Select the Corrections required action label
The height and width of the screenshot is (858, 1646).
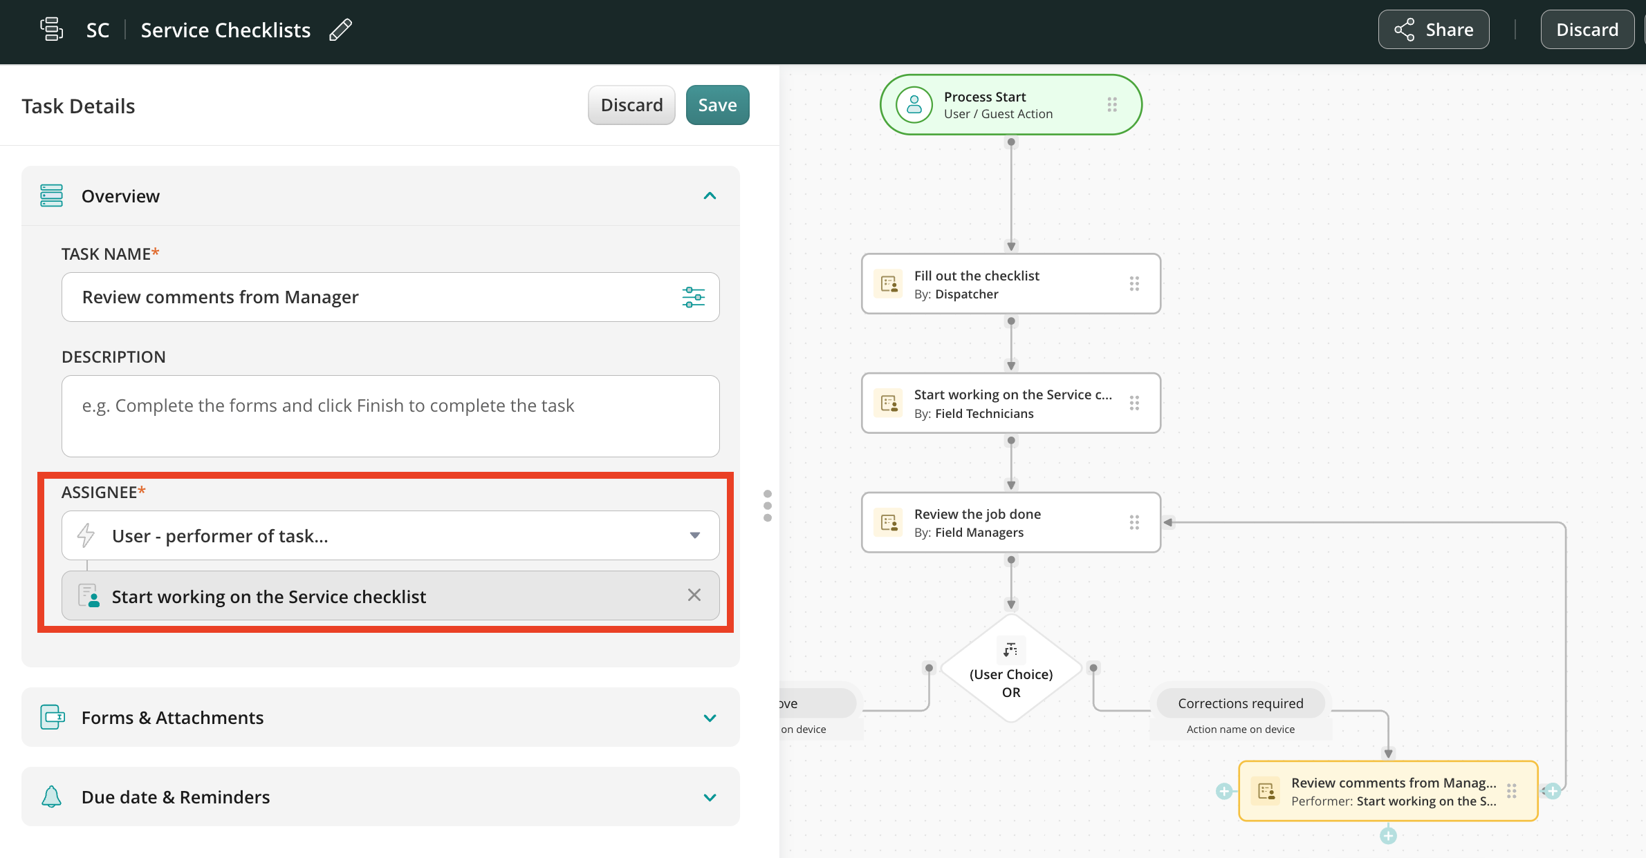tap(1240, 703)
